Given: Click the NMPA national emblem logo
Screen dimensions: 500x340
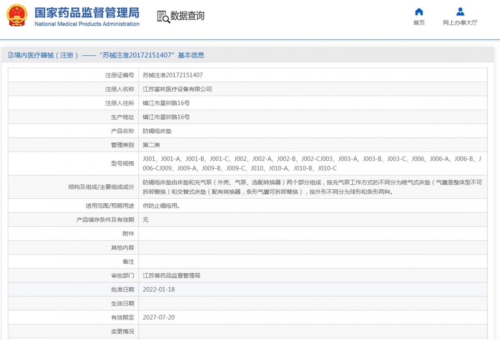Looking at the screenshot, I should tap(17, 15).
